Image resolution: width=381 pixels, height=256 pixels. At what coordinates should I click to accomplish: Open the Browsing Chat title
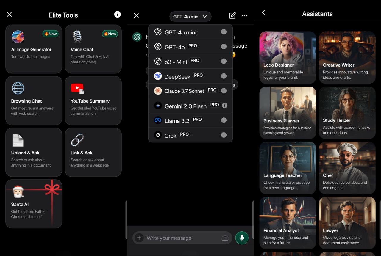(x=26, y=101)
